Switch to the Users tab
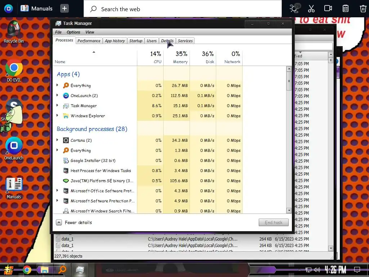 point(152,41)
